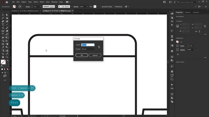209x117 pixels.
Task: Expand the stroke weight dropdown in control bar
Action: [40, 6]
